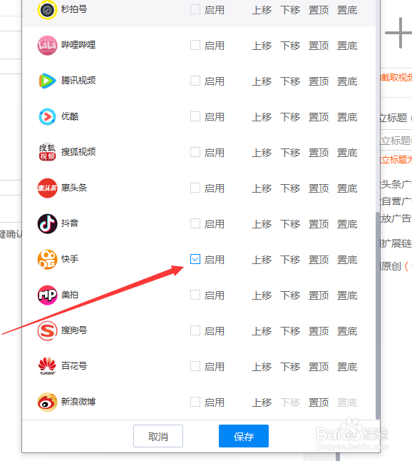Enable the 腾讯视频 checkbox

tap(195, 81)
